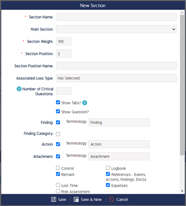Click the vertical scrollbar thumb
This screenshot has width=186, height=206.
(182, 85)
